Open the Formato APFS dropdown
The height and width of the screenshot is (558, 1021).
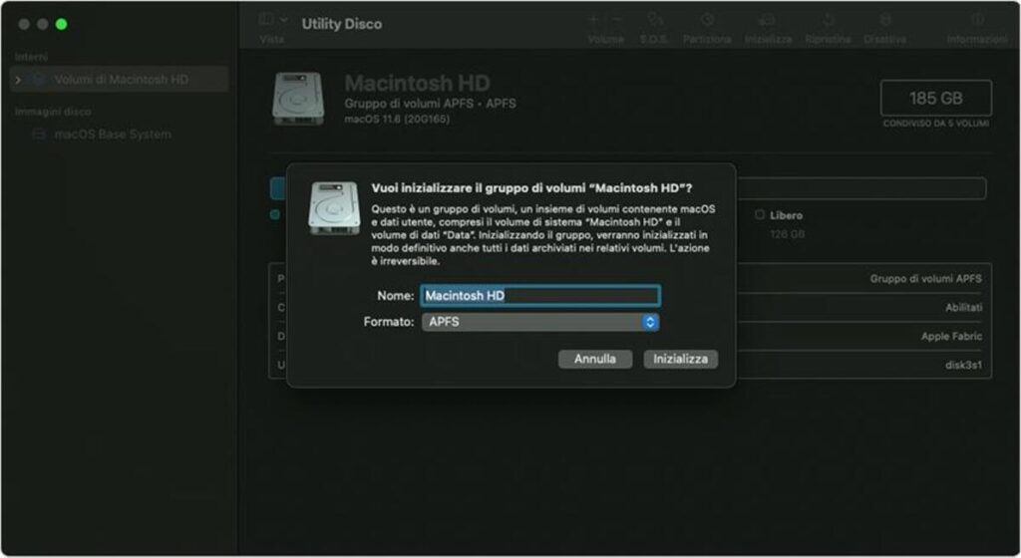(x=540, y=322)
